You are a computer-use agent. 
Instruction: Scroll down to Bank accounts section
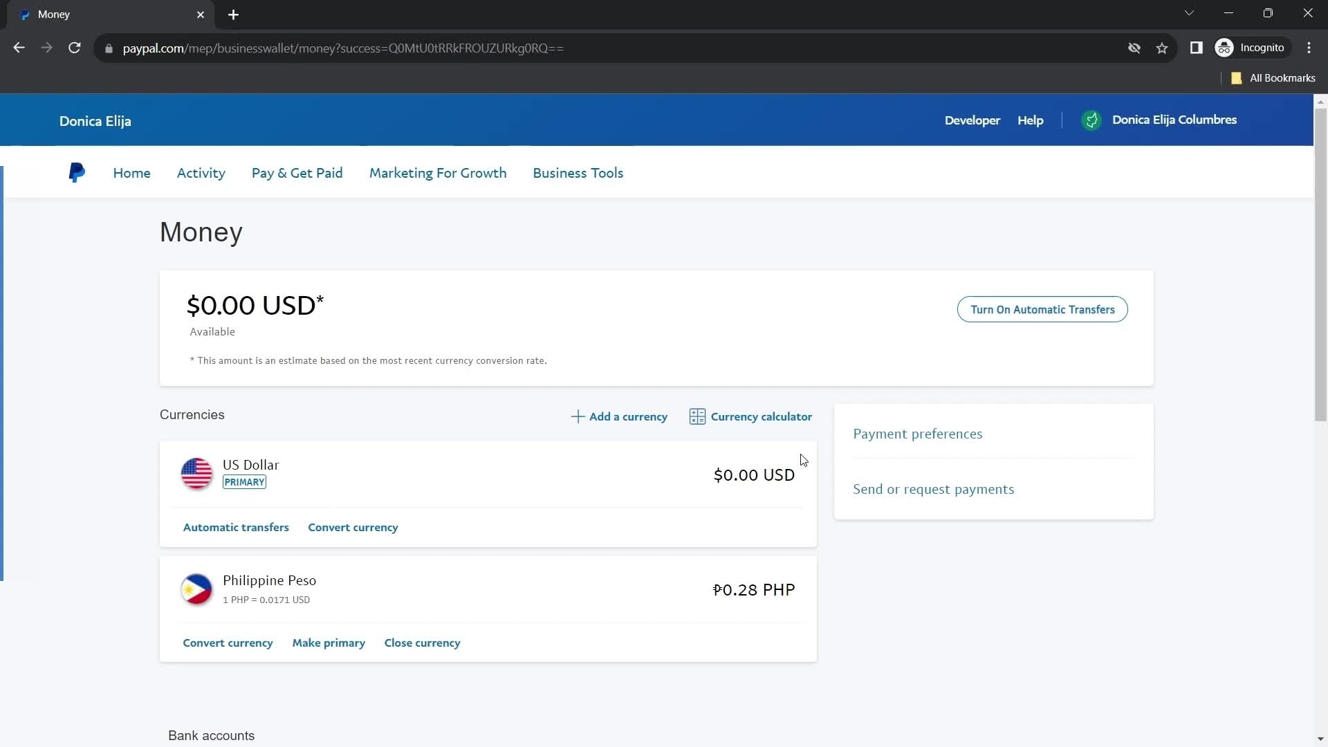click(x=212, y=735)
